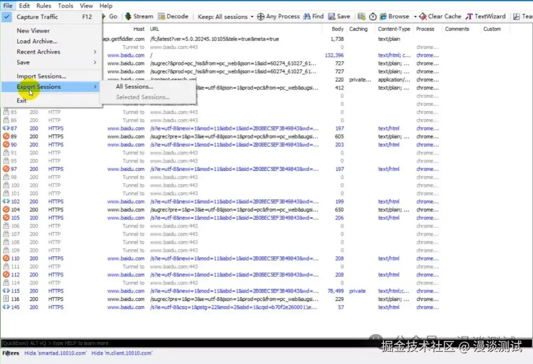
Task: Open the Keep: All sessions dropdown
Action: point(226,17)
